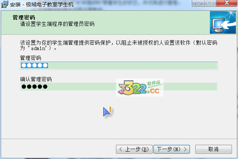Image resolution: width=238 pixels, height=159 pixels.
Task: Click the highlighted password dots in the first field
Action: (x=35, y=65)
